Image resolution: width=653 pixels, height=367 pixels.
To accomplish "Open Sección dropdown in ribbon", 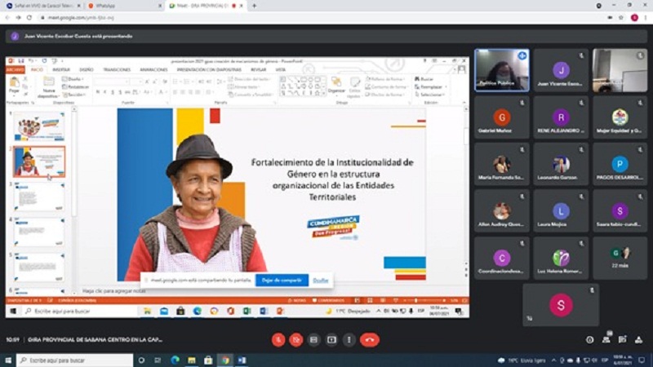I will click(74, 95).
